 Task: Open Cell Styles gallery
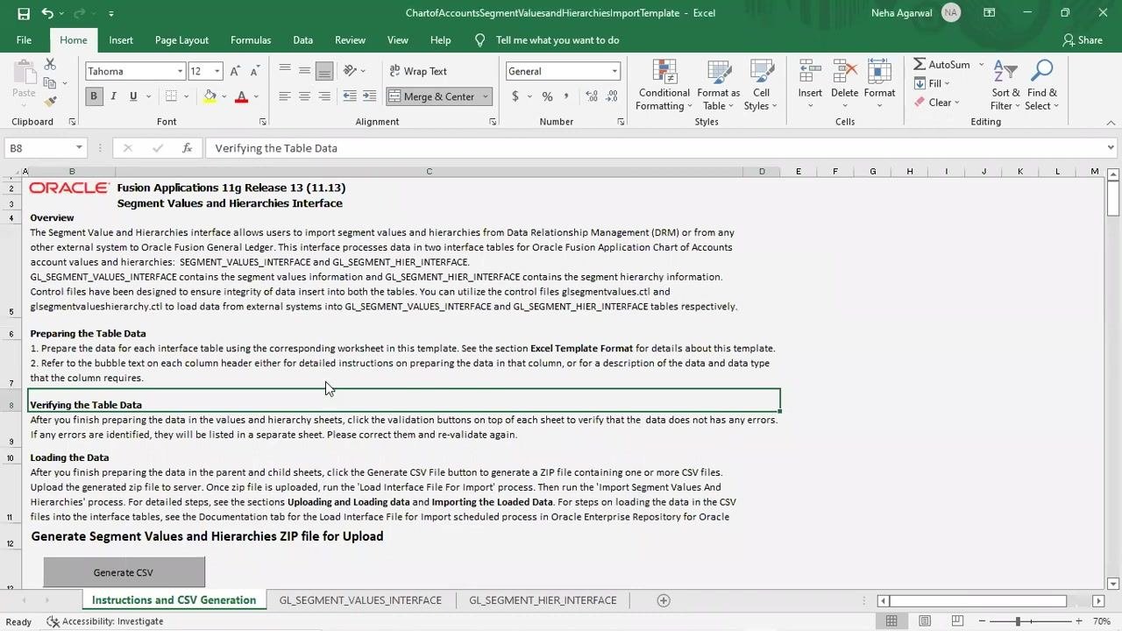click(x=761, y=86)
